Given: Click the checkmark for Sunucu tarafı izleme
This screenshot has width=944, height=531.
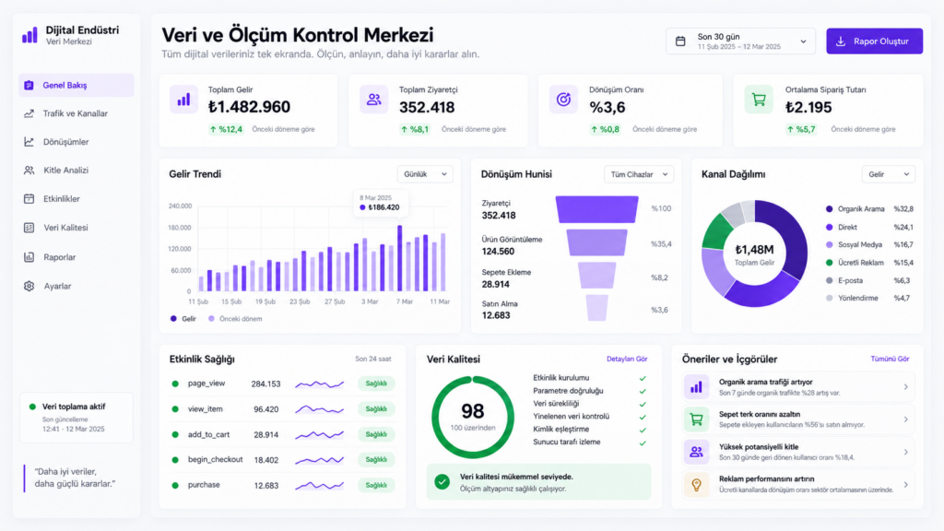Looking at the screenshot, I should click(x=643, y=442).
